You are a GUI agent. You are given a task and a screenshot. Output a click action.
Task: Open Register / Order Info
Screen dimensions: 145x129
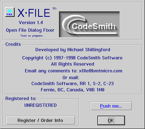point(40,120)
